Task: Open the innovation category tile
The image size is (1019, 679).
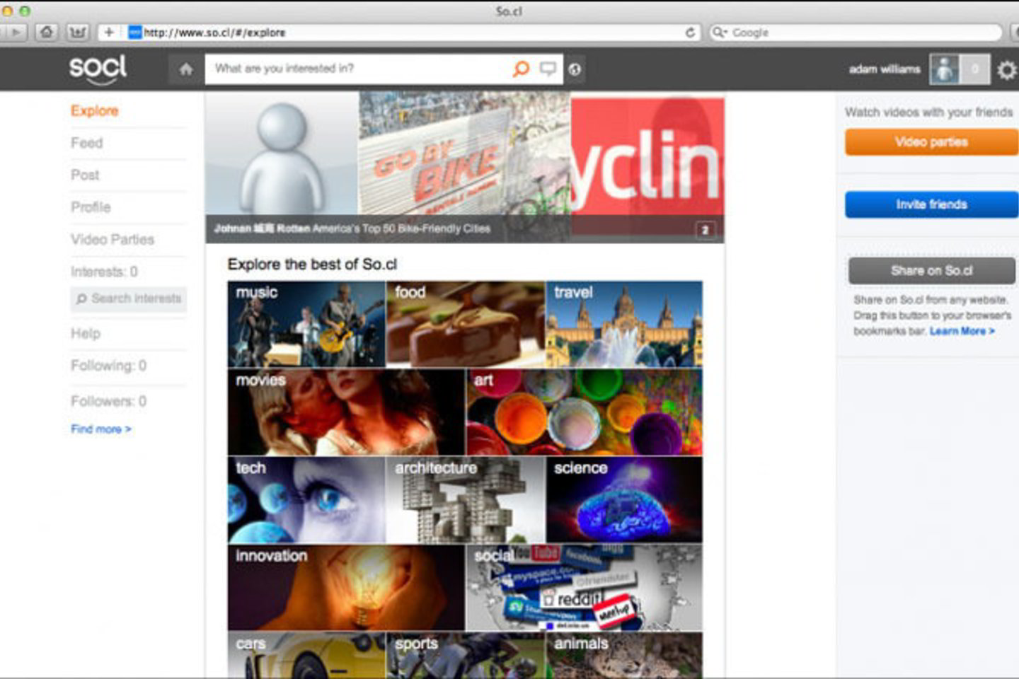Action: [346, 587]
